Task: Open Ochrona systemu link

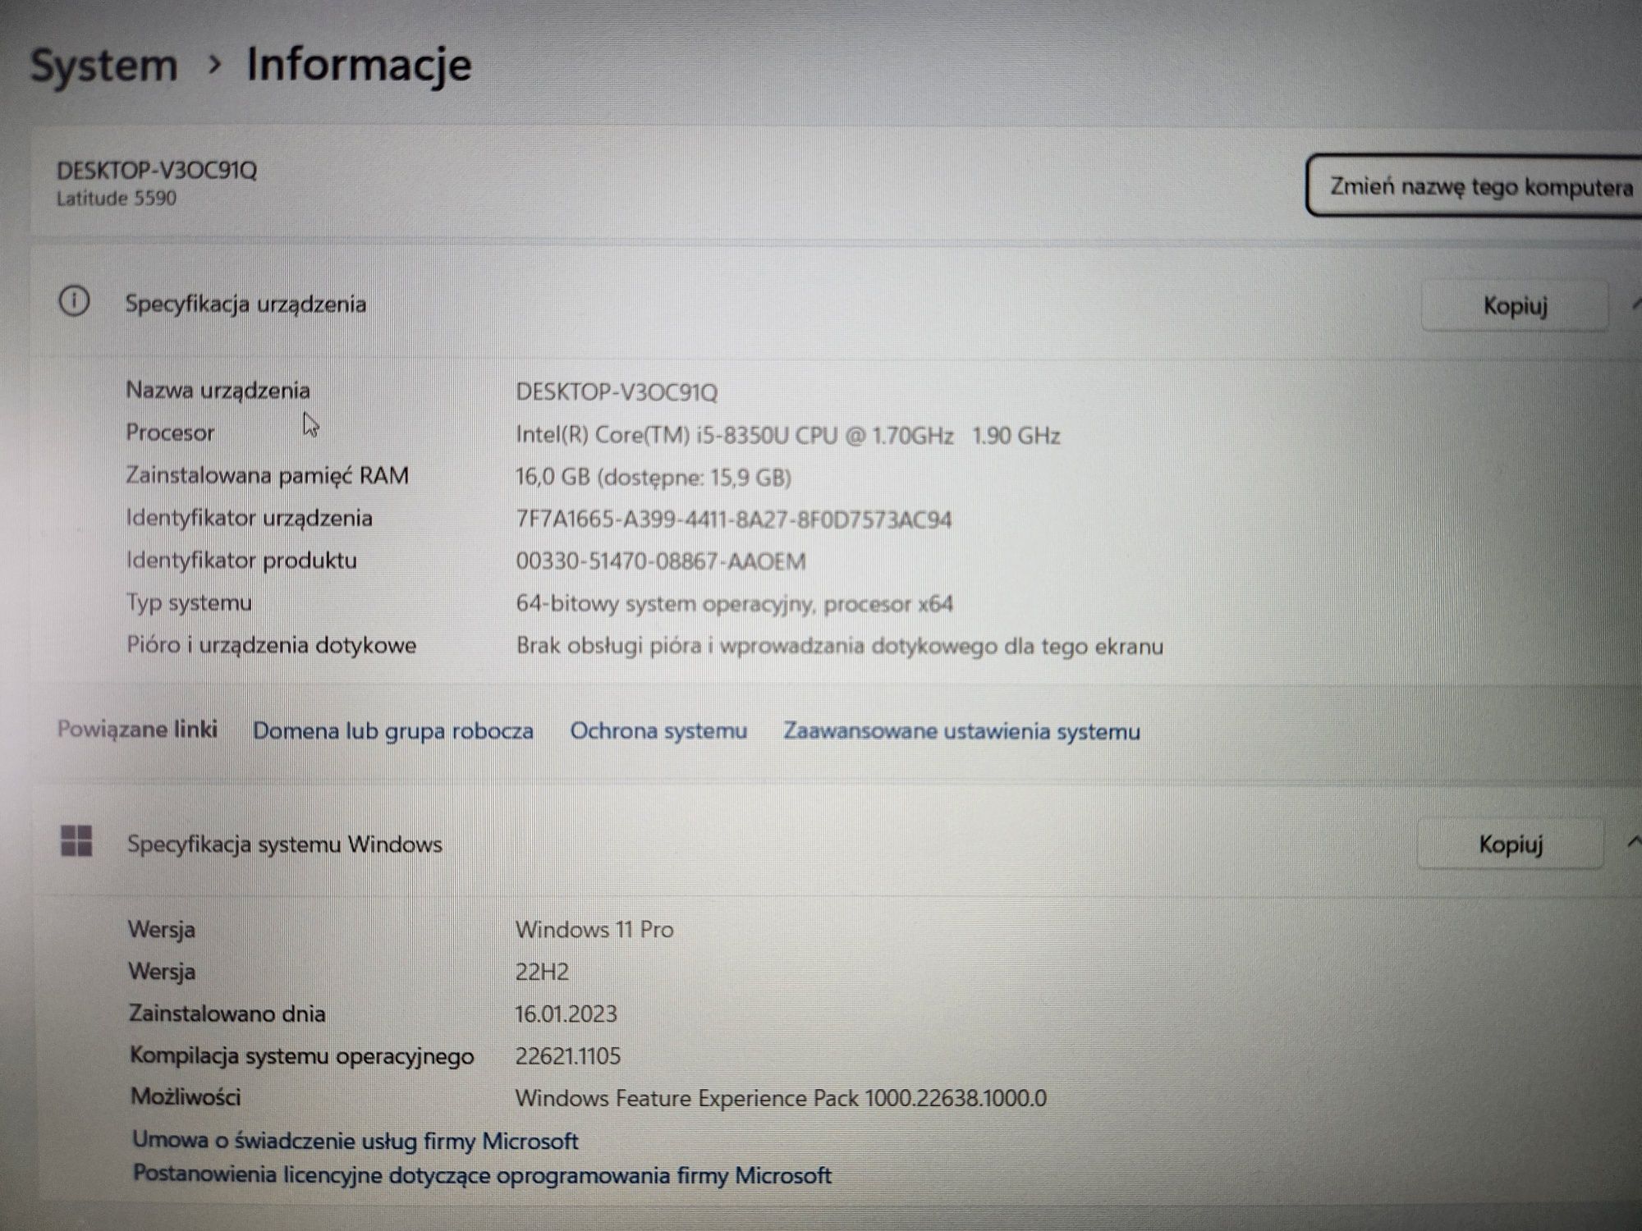Action: [658, 730]
